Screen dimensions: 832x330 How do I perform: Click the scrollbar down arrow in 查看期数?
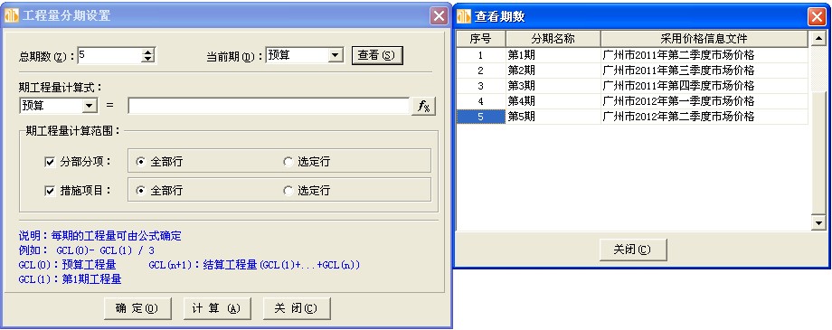pos(818,223)
